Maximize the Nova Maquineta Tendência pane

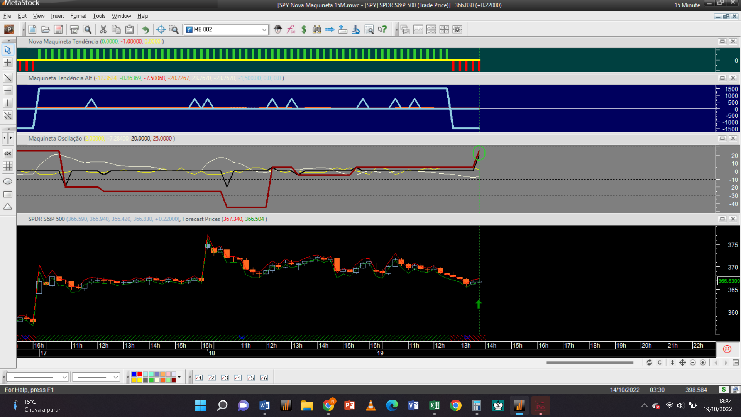tap(722, 41)
